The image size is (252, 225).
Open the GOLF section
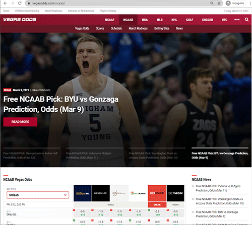(190, 20)
